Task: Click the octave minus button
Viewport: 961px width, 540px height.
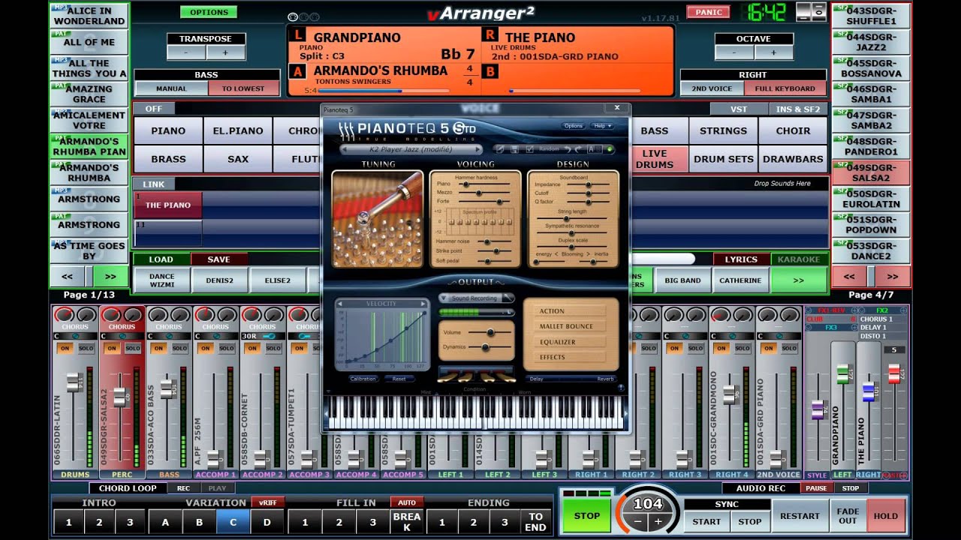Action: click(734, 52)
